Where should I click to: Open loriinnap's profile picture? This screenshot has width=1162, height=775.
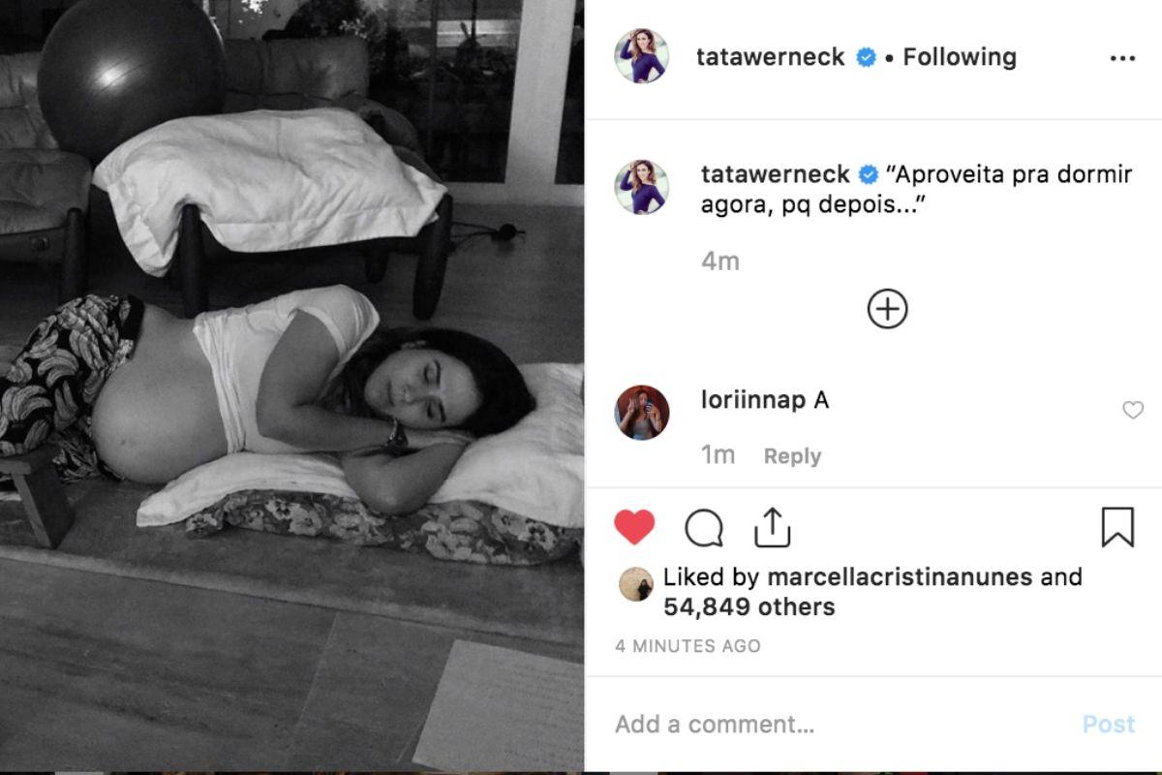642,412
